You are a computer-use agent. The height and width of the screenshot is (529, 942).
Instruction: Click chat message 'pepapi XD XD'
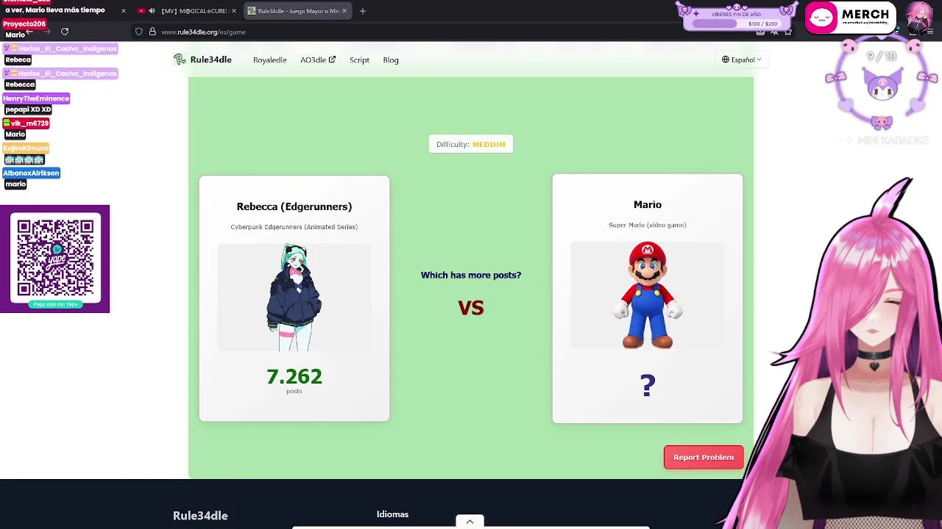click(x=28, y=109)
